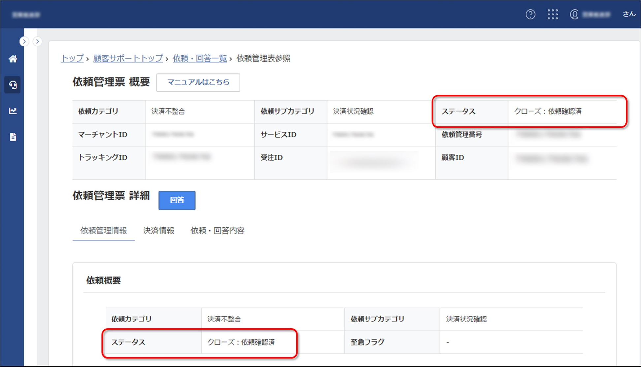Select the 依頼管理情報 tab
This screenshot has height=367, width=641.
[103, 230]
